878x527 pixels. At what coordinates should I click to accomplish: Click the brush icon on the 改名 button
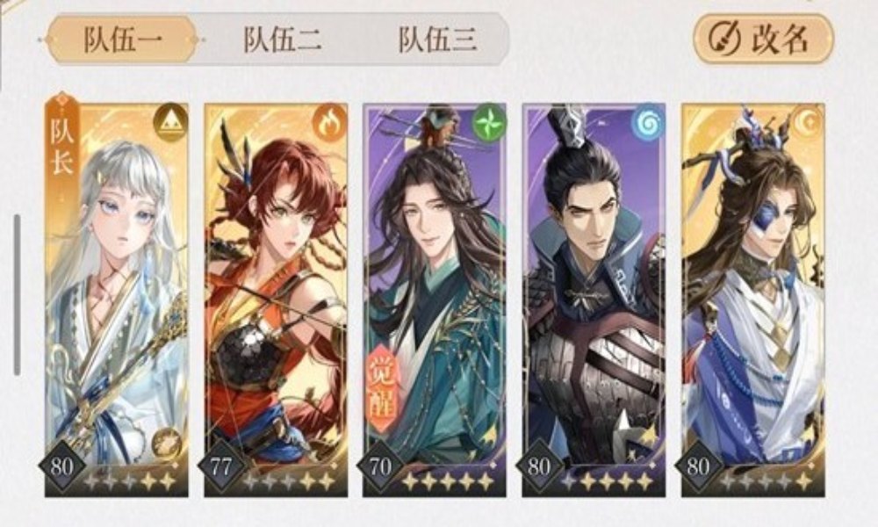point(725,39)
